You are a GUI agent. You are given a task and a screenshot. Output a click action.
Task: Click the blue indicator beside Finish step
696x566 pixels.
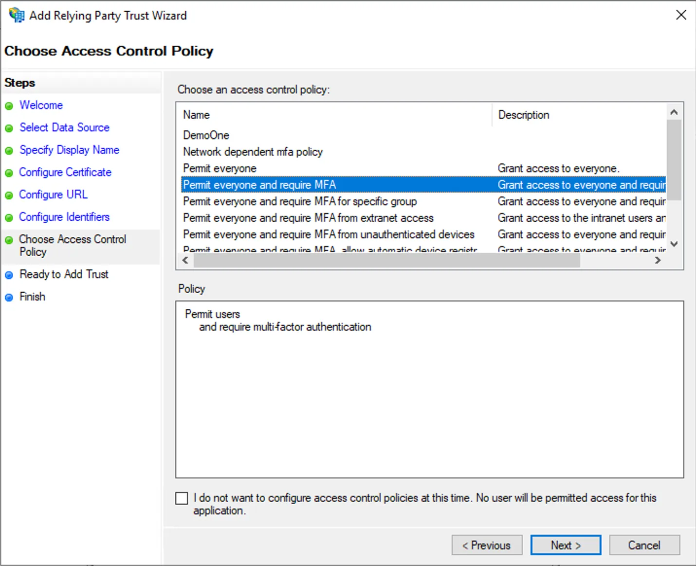[9, 297]
